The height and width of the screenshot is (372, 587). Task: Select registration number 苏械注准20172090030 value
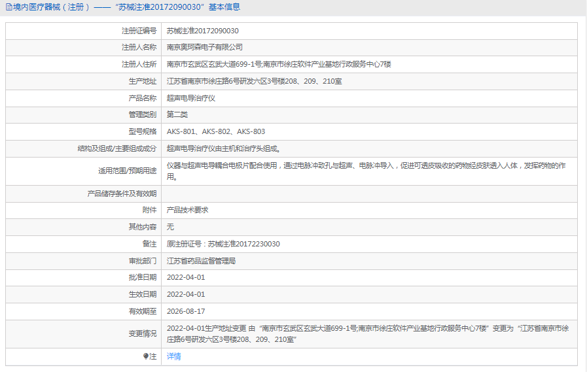202,31
